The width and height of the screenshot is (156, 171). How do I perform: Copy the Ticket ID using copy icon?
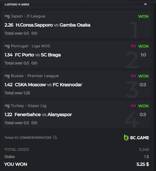click(x=55, y=137)
